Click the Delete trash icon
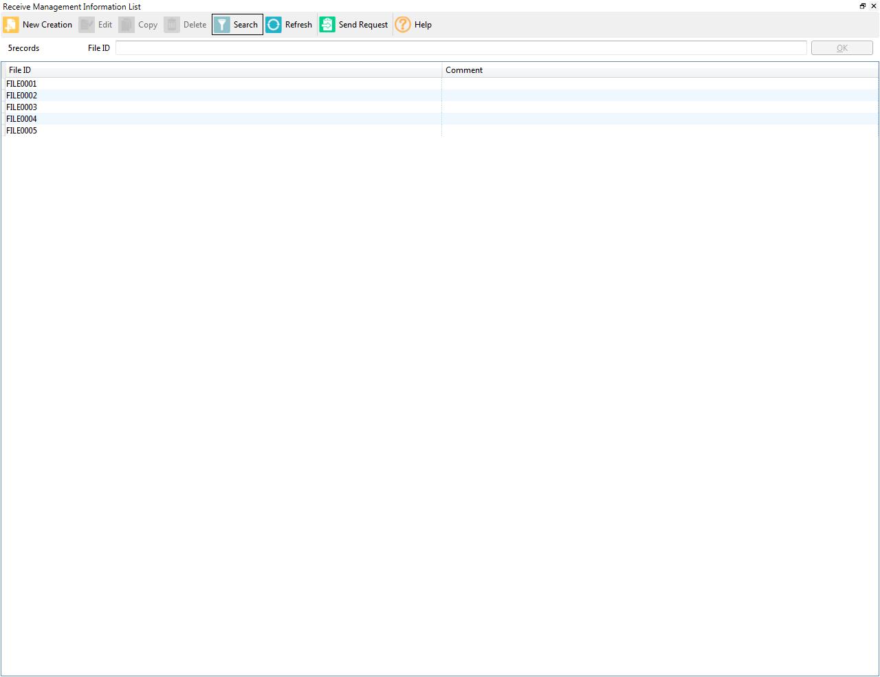880x677 pixels. (172, 25)
